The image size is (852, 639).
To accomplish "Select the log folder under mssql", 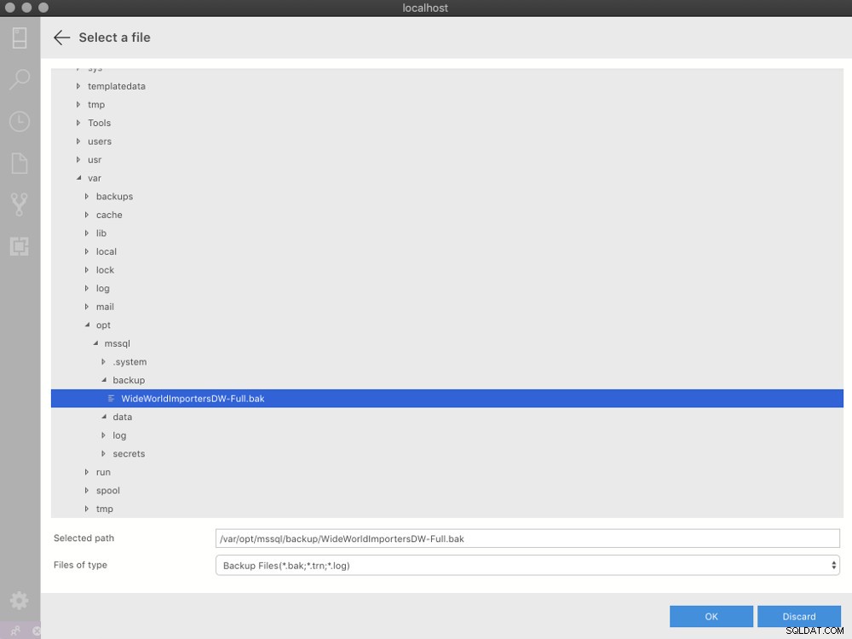I will [x=119, y=435].
